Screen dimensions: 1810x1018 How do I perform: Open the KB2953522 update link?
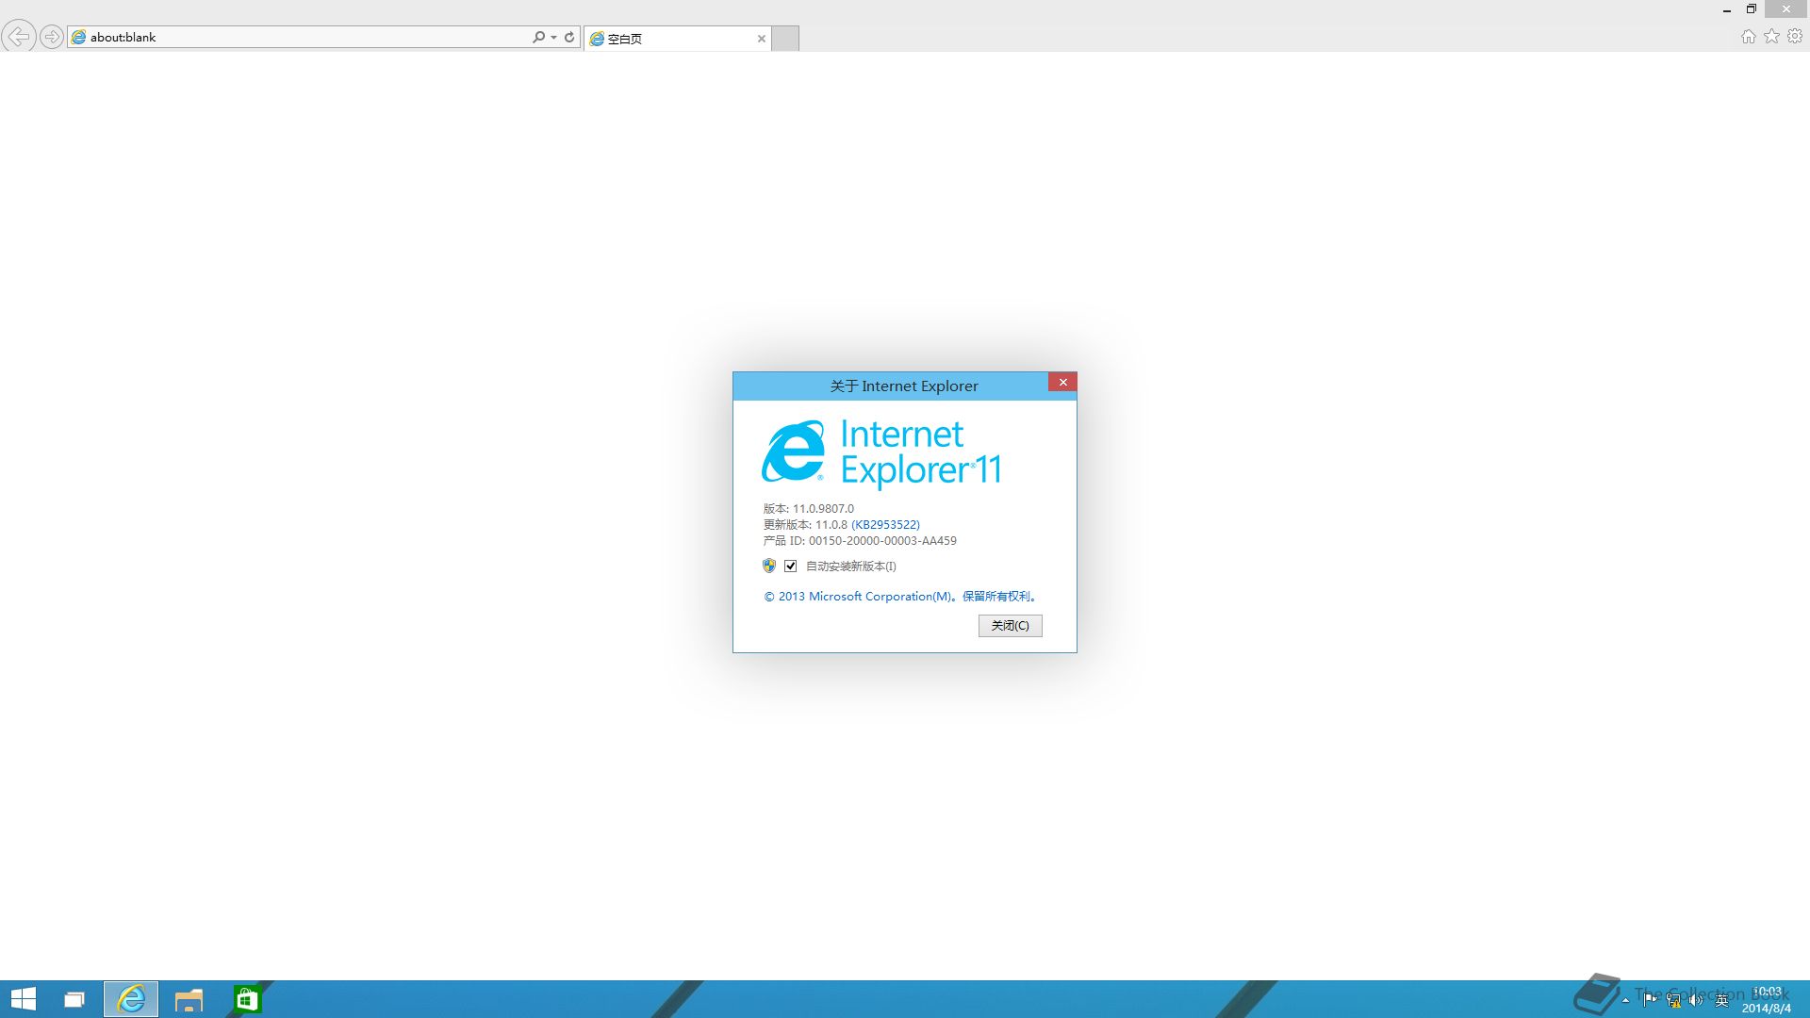[885, 524]
